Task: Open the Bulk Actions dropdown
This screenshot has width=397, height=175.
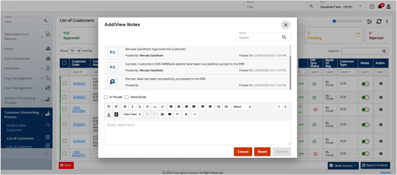Action: click(343, 165)
